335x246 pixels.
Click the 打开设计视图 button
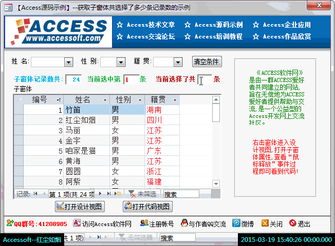tap(80, 207)
